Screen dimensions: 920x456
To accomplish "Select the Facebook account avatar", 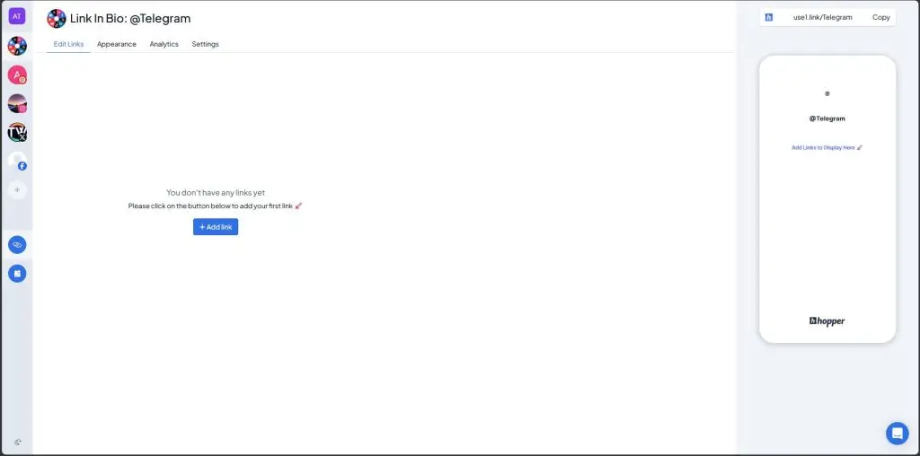I will 17,162.
